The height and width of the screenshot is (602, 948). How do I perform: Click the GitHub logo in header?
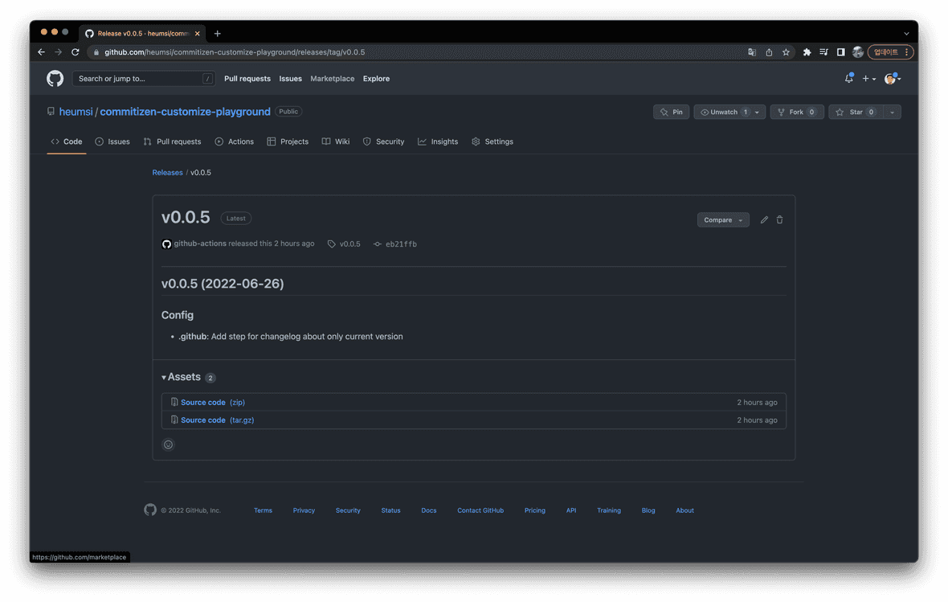55,79
